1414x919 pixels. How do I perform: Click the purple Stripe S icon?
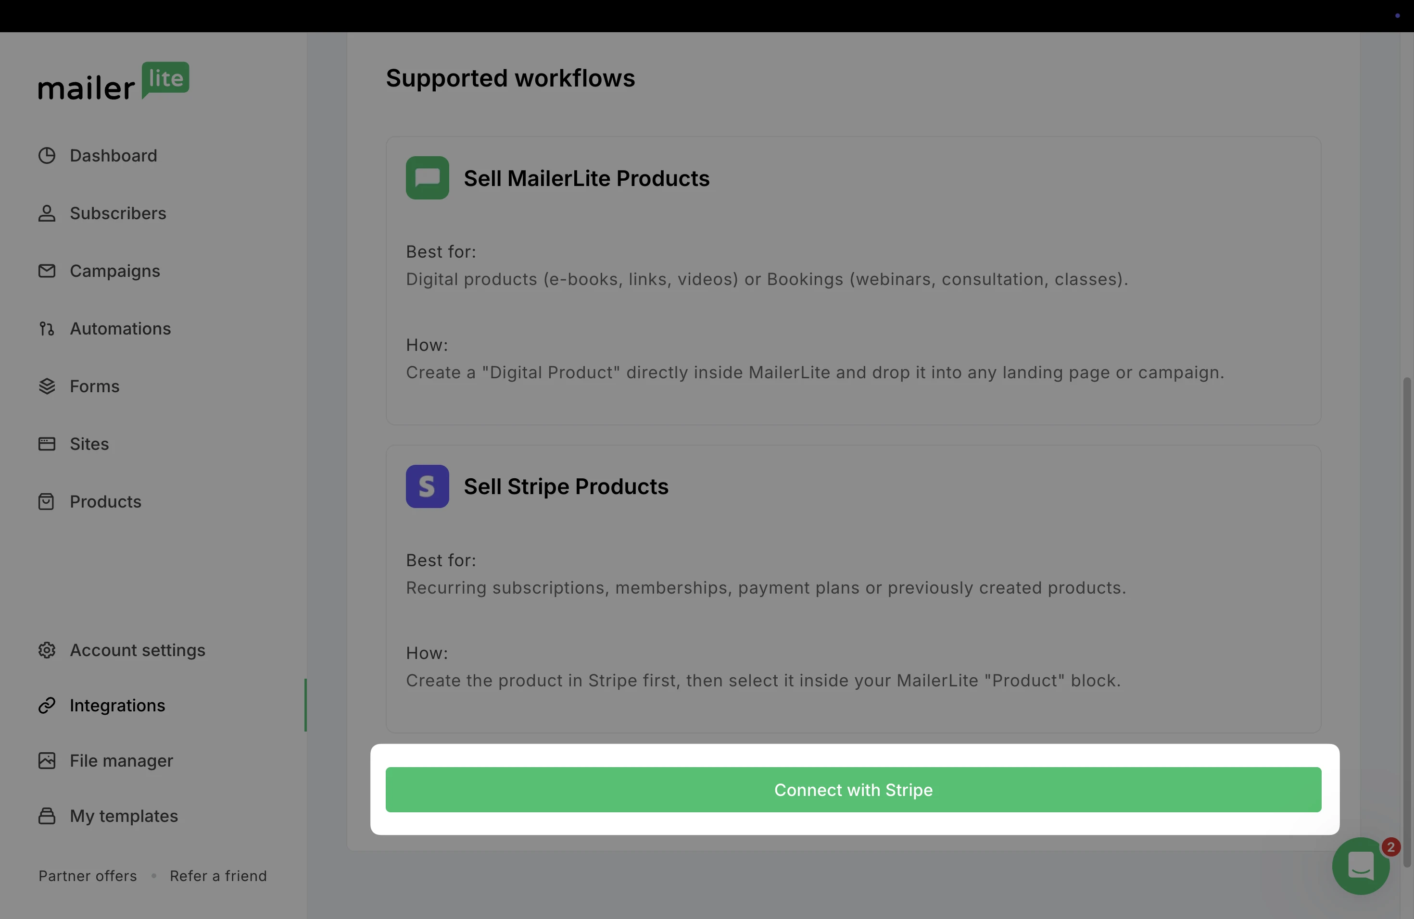[427, 486]
